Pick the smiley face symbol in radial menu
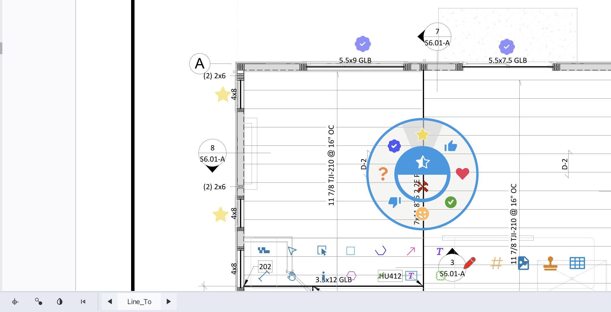 point(422,214)
